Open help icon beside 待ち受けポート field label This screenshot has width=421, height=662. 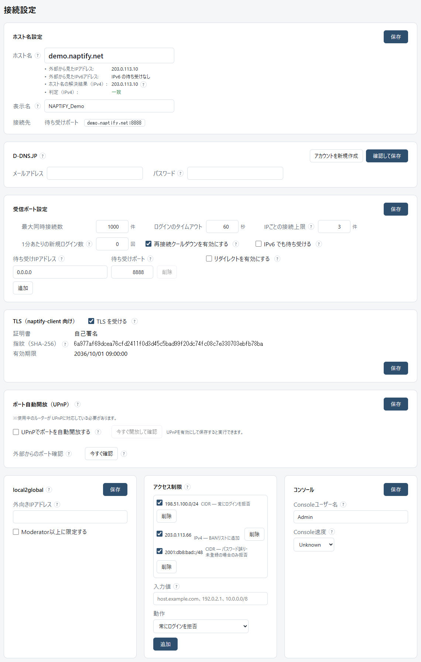(150, 259)
